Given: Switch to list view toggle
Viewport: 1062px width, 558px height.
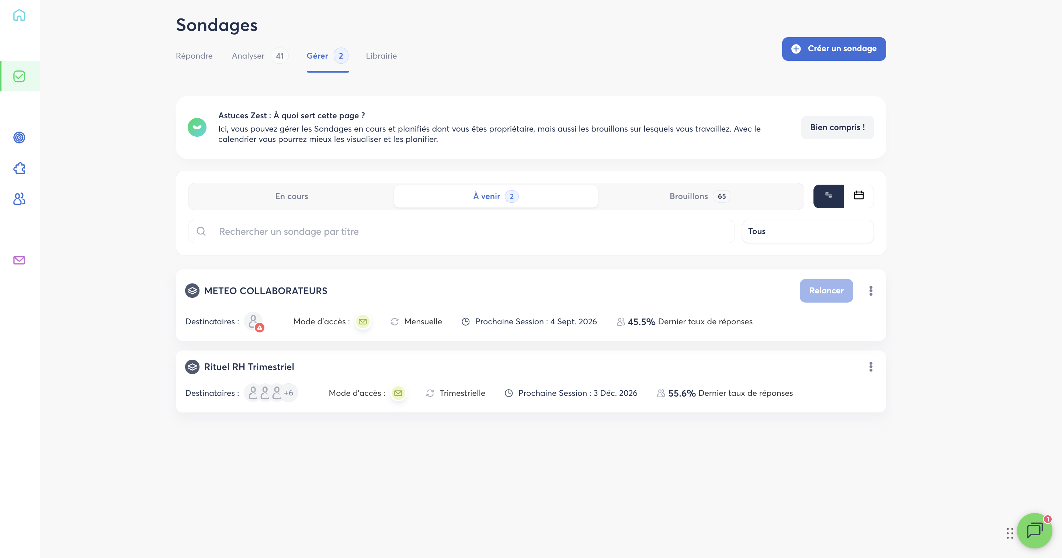Looking at the screenshot, I should coord(828,196).
